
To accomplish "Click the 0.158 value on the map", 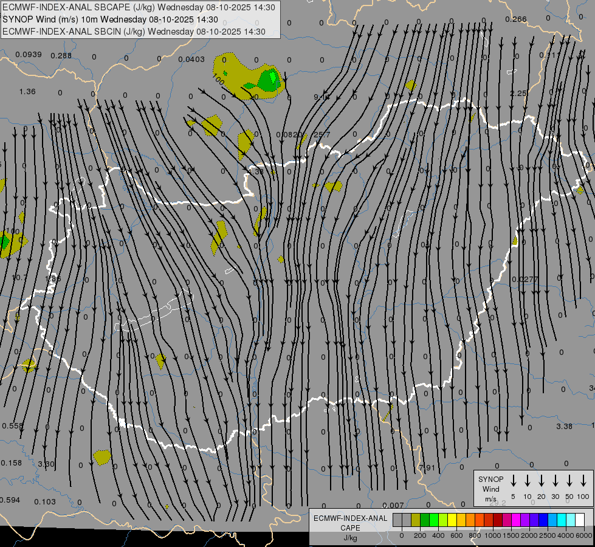I will pyautogui.click(x=12, y=463).
